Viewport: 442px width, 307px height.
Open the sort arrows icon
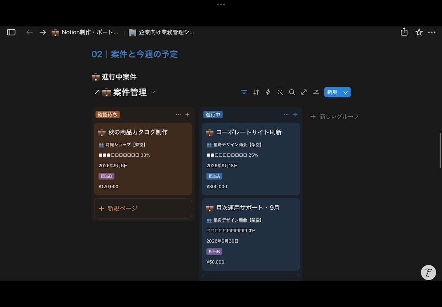click(x=256, y=92)
